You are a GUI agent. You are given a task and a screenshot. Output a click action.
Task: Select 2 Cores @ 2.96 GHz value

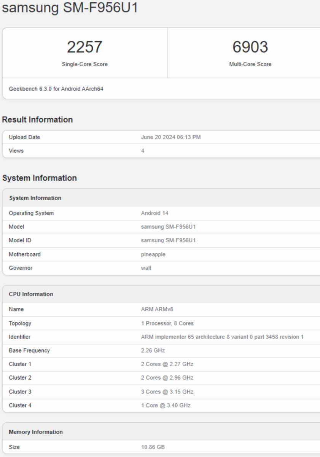pos(167,378)
